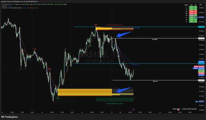The height and width of the screenshot is (120, 206).
Task: Select the VWAP AA indicator legend
Action: click(7, 6)
